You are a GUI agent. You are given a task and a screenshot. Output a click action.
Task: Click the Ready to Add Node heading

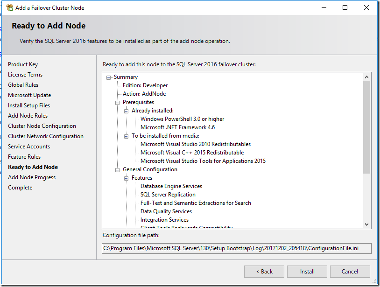(49, 26)
